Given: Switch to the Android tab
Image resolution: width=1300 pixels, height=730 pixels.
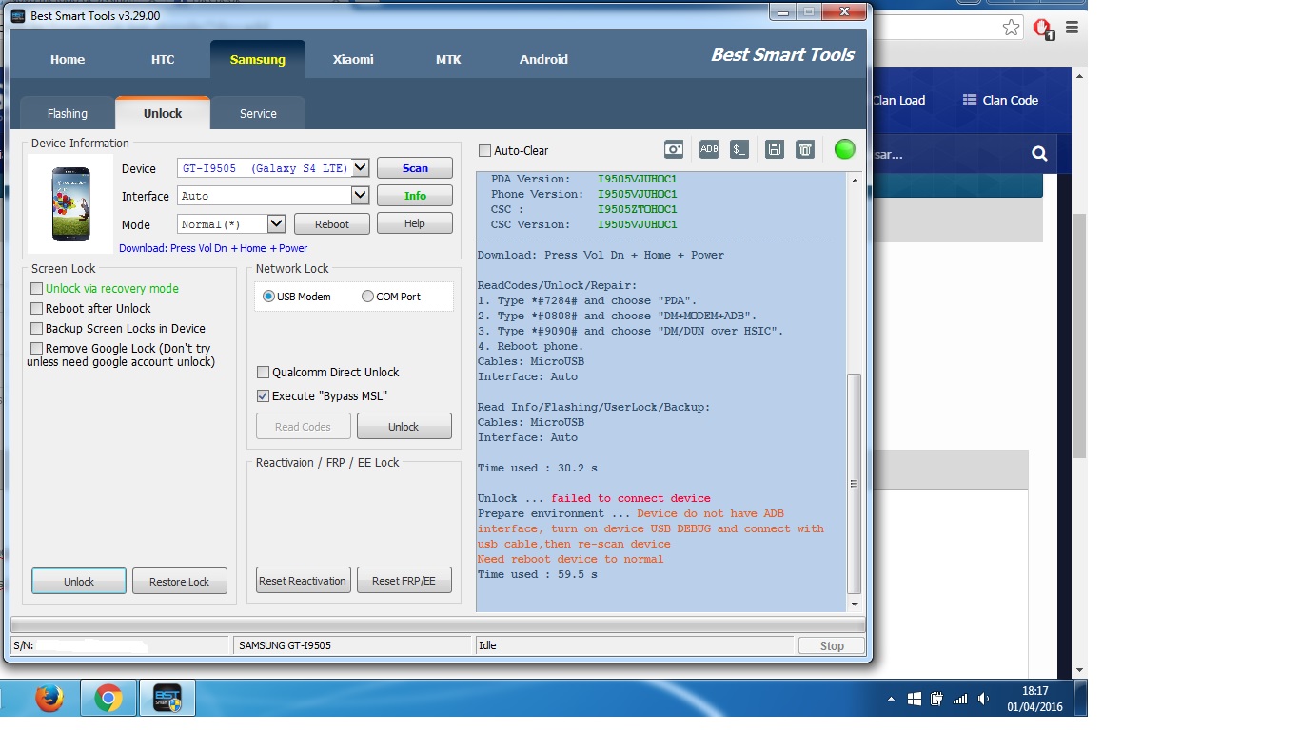Looking at the screenshot, I should [x=543, y=59].
